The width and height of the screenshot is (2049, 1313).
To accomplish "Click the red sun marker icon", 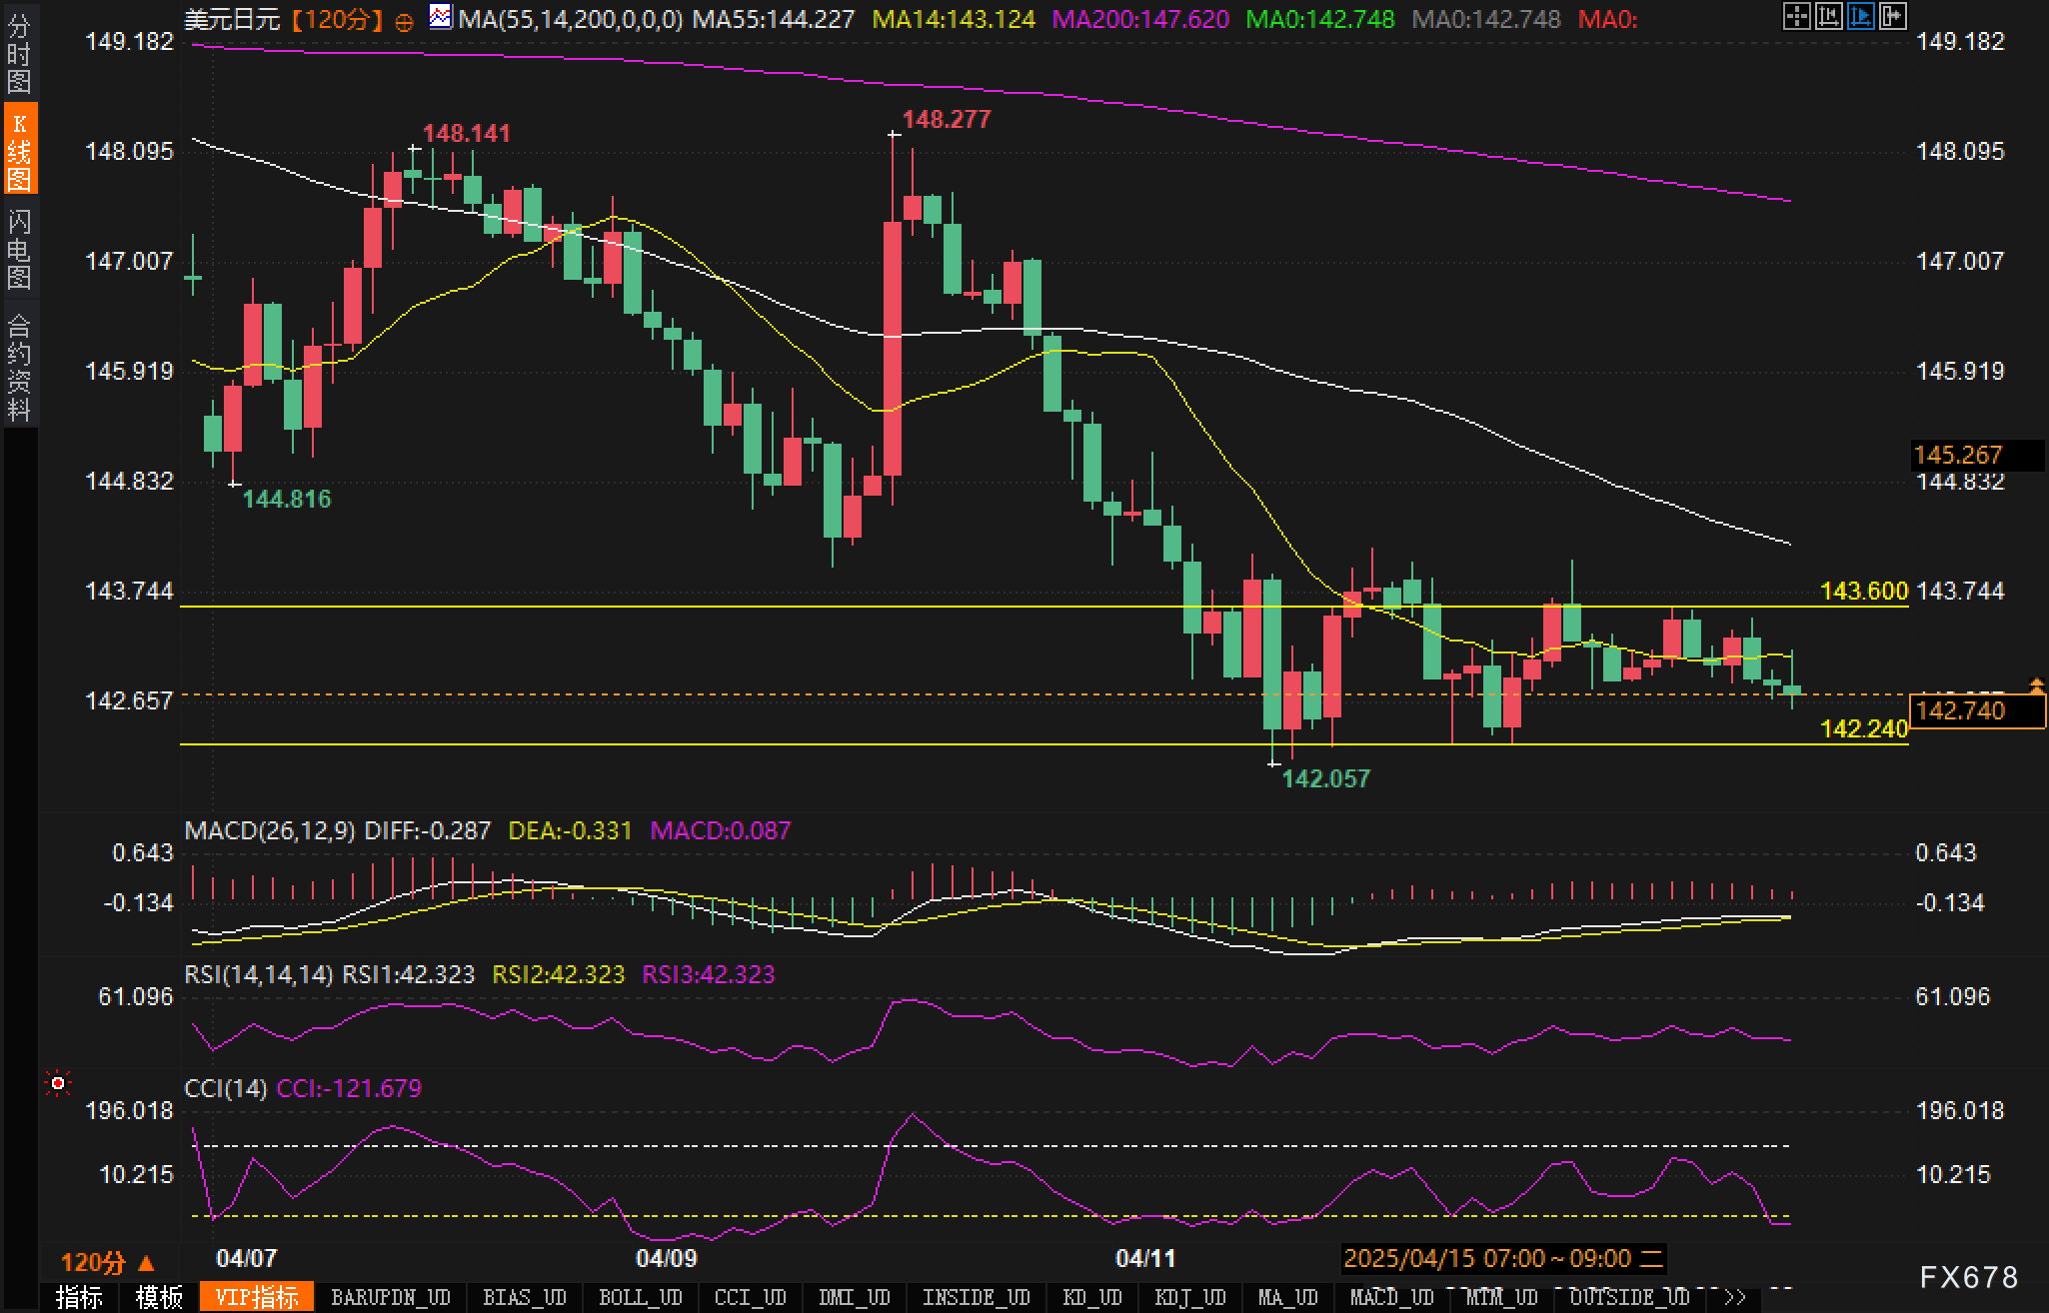I will pos(58,1083).
